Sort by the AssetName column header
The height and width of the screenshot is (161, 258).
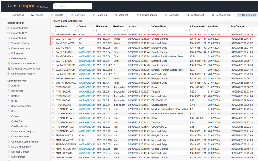point(61,26)
